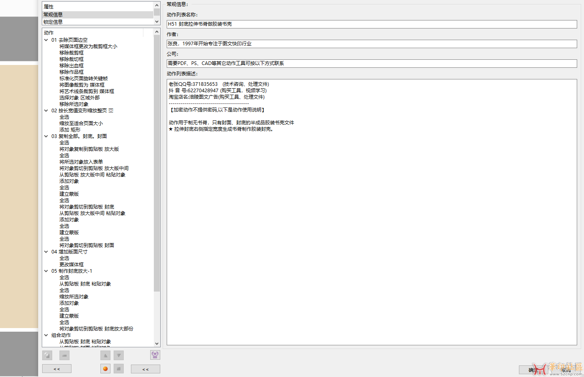584x377 pixels.
Task: Click the add action icon button
Action: tap(47, 355)
